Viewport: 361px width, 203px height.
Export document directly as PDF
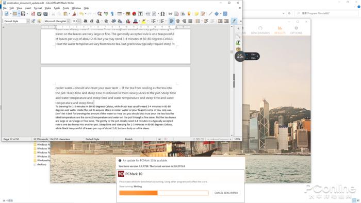pos(33,14)
